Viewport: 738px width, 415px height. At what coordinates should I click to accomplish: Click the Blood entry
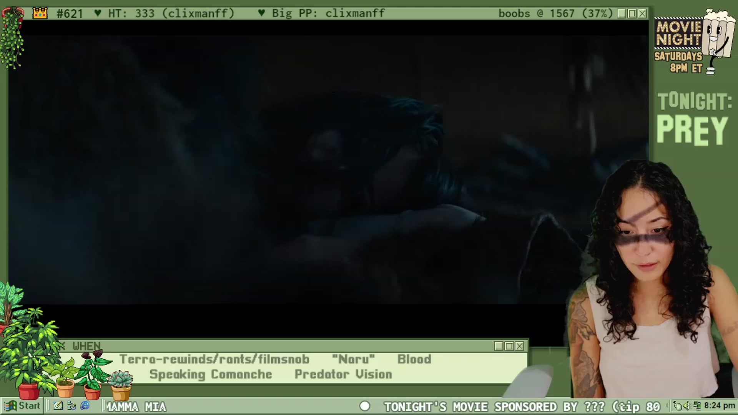414,359
